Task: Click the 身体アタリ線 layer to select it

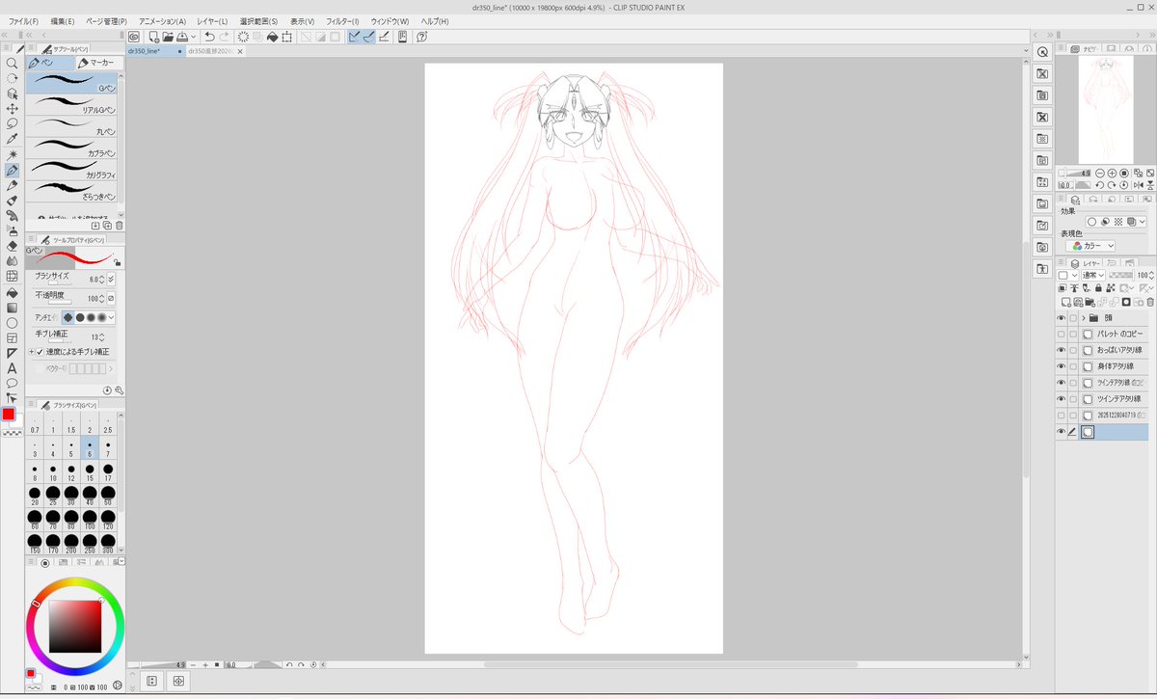Action: point(1118,366)
